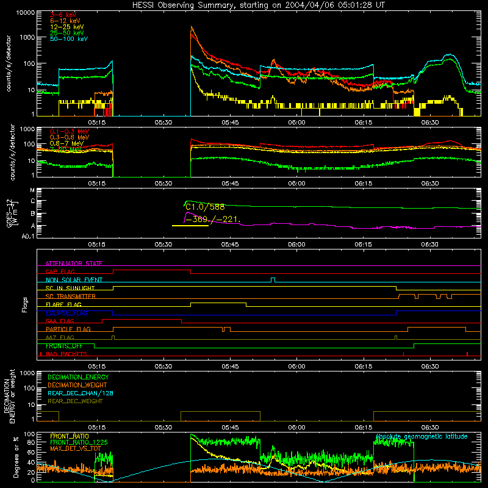The image size is (488, 488).
Task: Click the yellow flare interval bar in GOES plot
Action: 190,226
